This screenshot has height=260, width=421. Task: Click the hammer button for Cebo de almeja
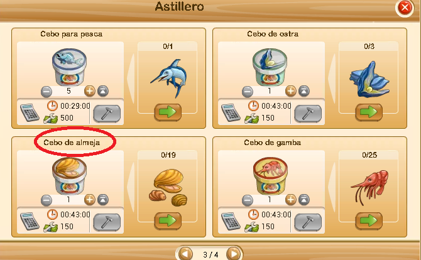pos(107,222)
